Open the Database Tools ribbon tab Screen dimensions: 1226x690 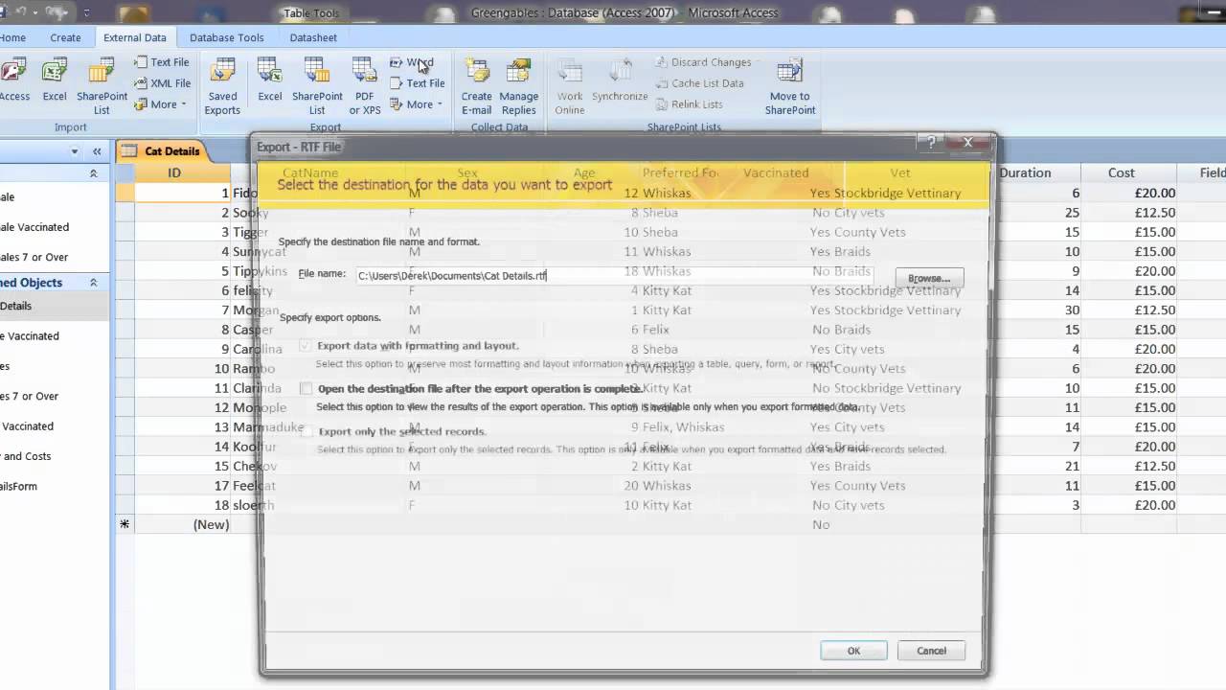coord(227,37)
